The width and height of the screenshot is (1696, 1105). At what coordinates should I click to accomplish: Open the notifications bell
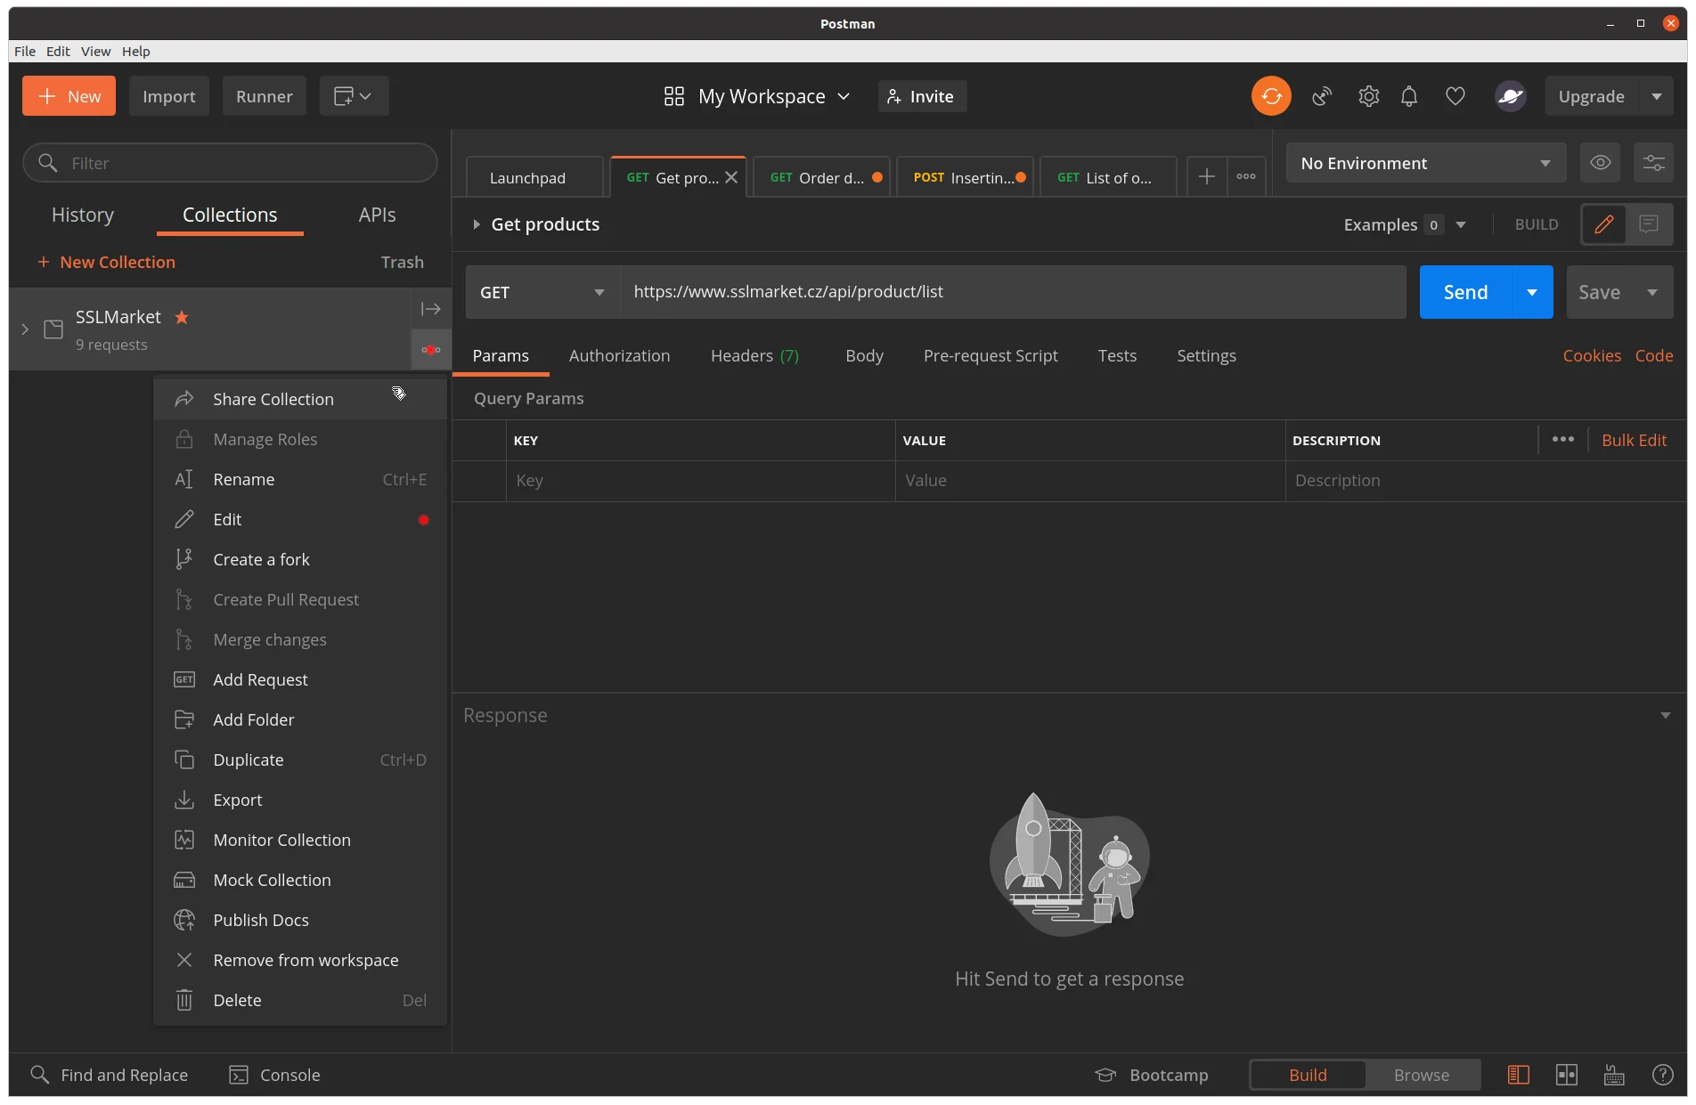tap(1409, 96)
